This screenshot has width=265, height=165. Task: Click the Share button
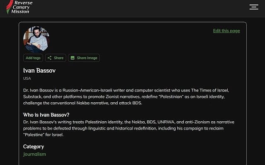[x=55, y=58]
